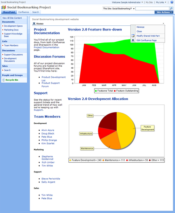Click the Modify Shared Web Part icon
Screen dimensions: 175x213
point(133,36)
